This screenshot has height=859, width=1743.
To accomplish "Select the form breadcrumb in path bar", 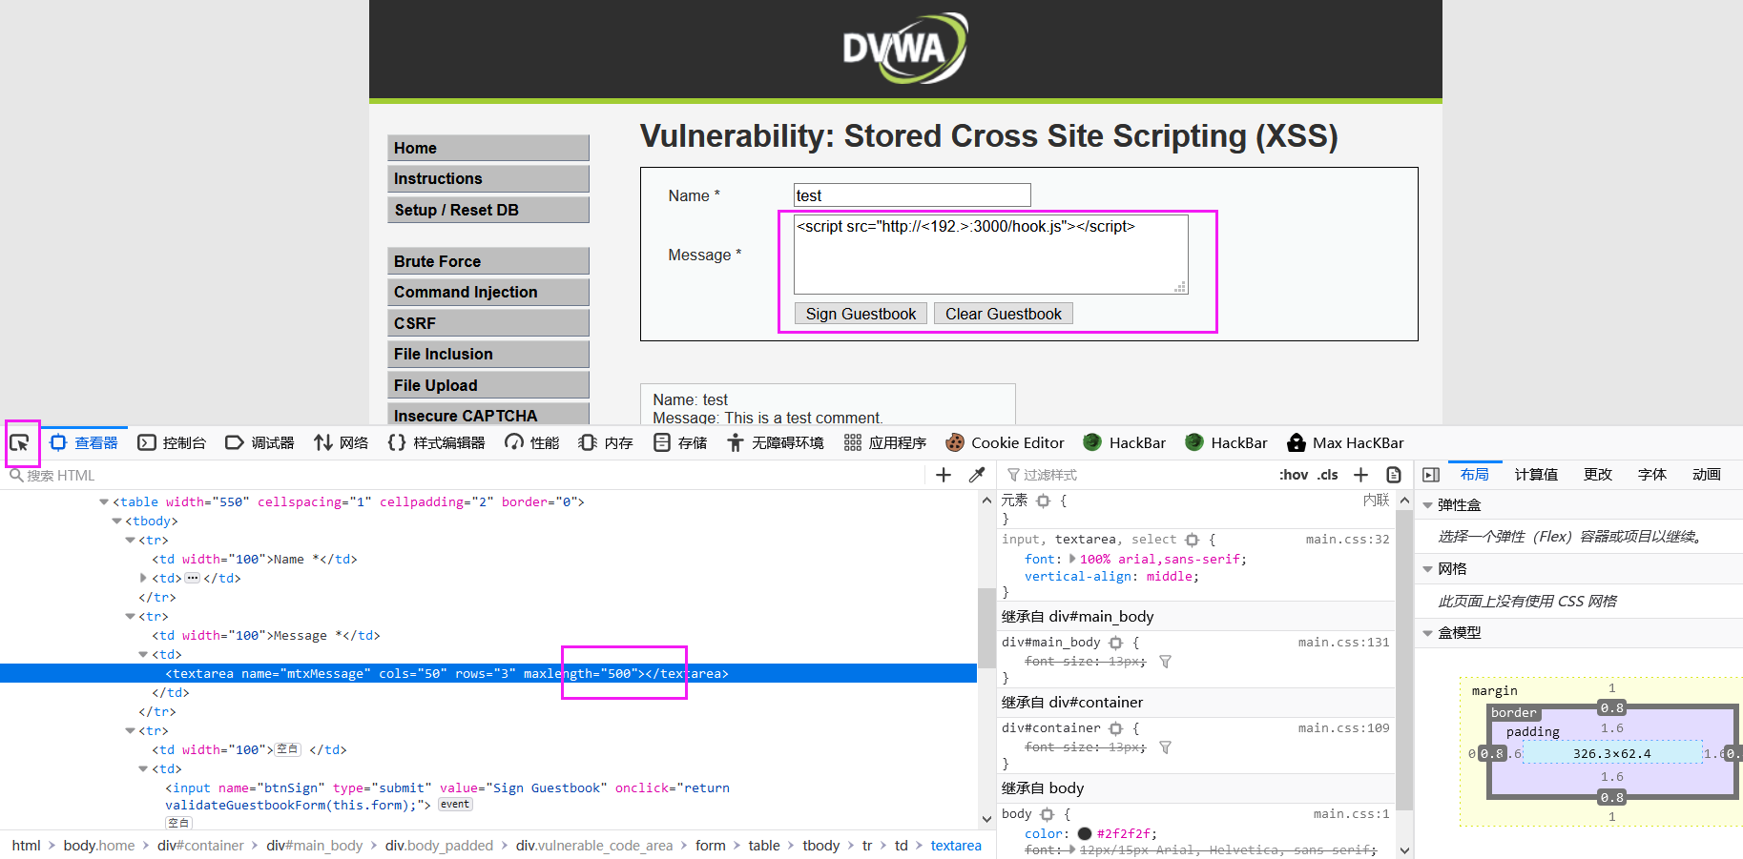I will tap(711, 846).
